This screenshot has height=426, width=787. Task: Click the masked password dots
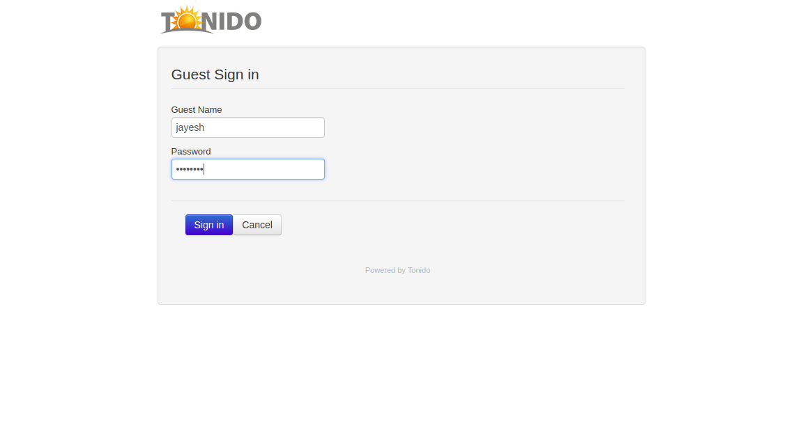coord(189,169)
